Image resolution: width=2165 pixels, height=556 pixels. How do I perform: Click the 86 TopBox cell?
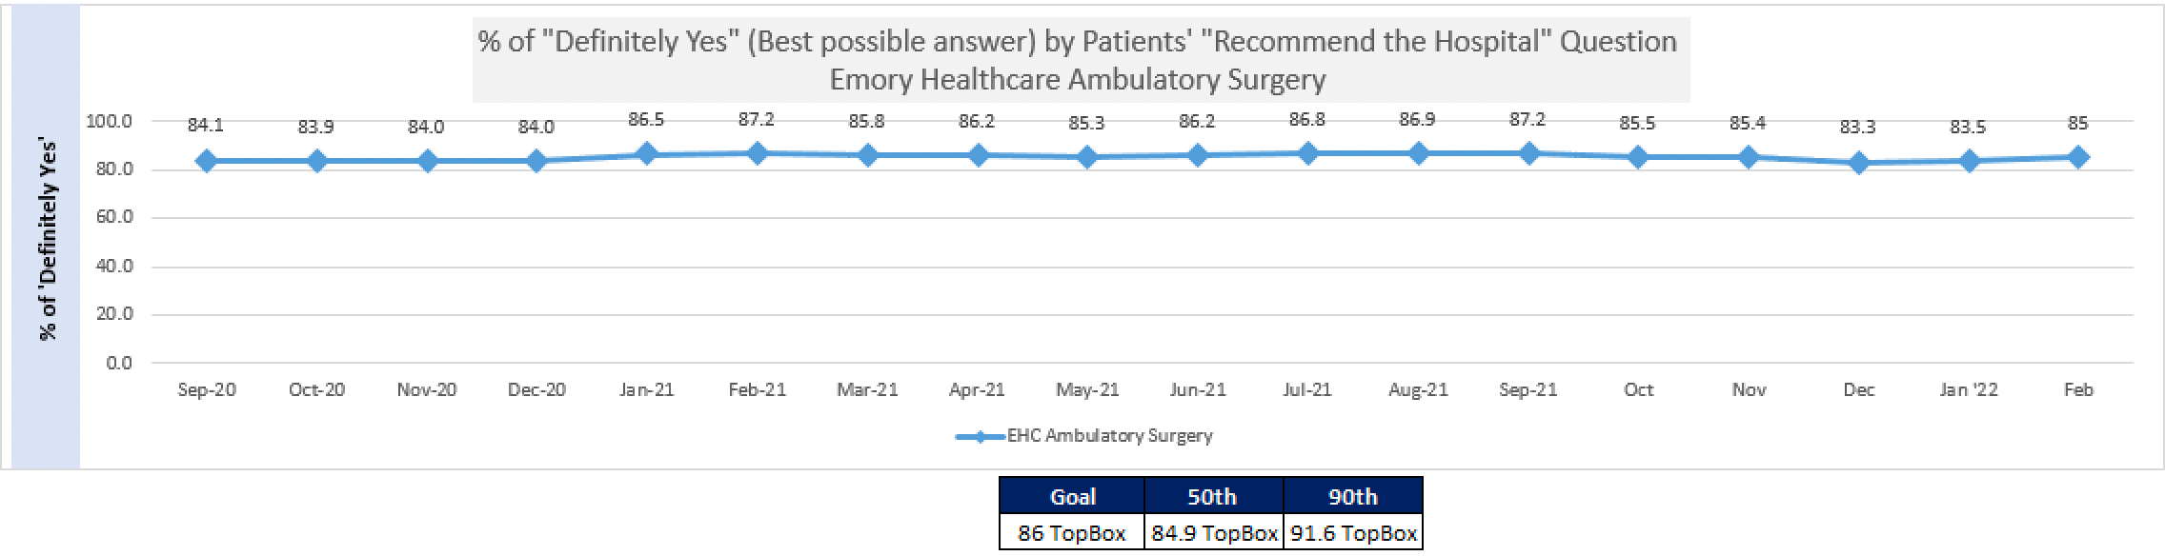pyautogui.click(x=1072, y=533)
